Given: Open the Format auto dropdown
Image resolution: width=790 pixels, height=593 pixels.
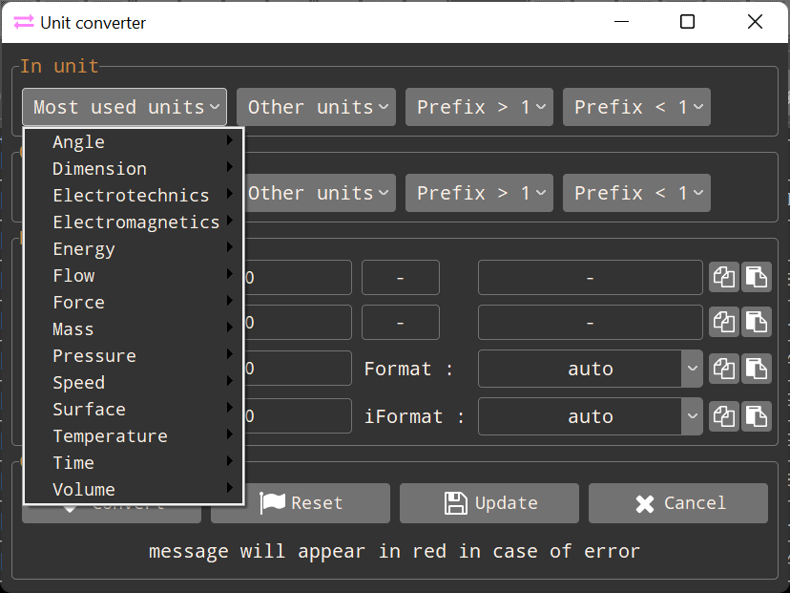Looking at the screenshot, I should [591, 369].
